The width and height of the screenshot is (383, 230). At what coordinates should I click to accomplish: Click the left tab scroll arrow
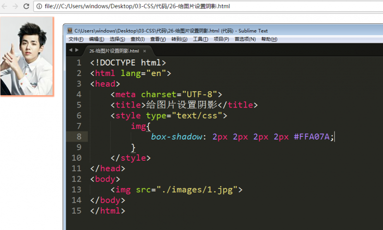(x=70, y=50)
